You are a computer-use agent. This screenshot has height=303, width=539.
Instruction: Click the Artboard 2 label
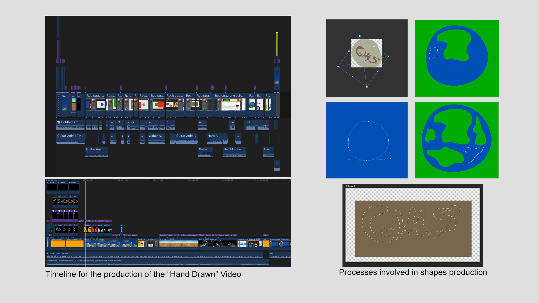(x=350, y=186)
